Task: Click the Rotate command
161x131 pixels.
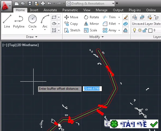Action: pos(91,17)
